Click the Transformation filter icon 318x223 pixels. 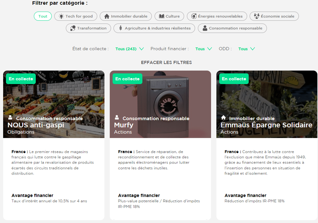click(x=73, y=28)
